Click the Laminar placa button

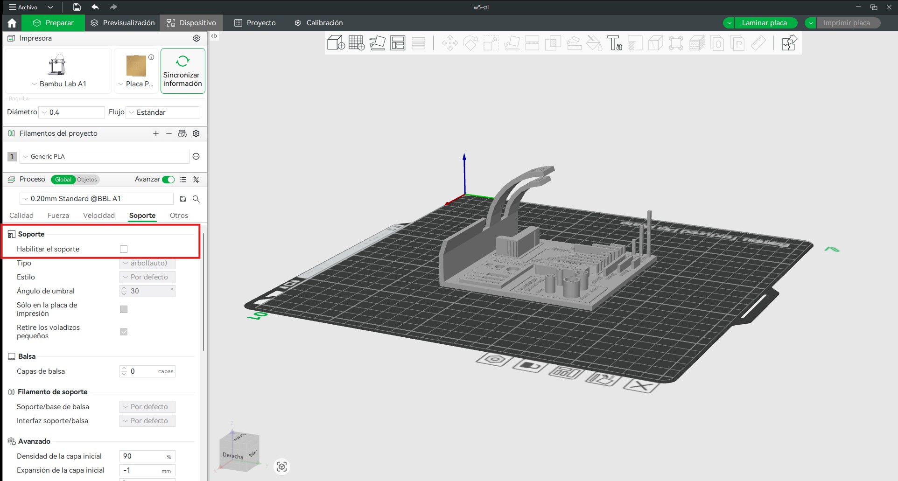pos(764,23)
